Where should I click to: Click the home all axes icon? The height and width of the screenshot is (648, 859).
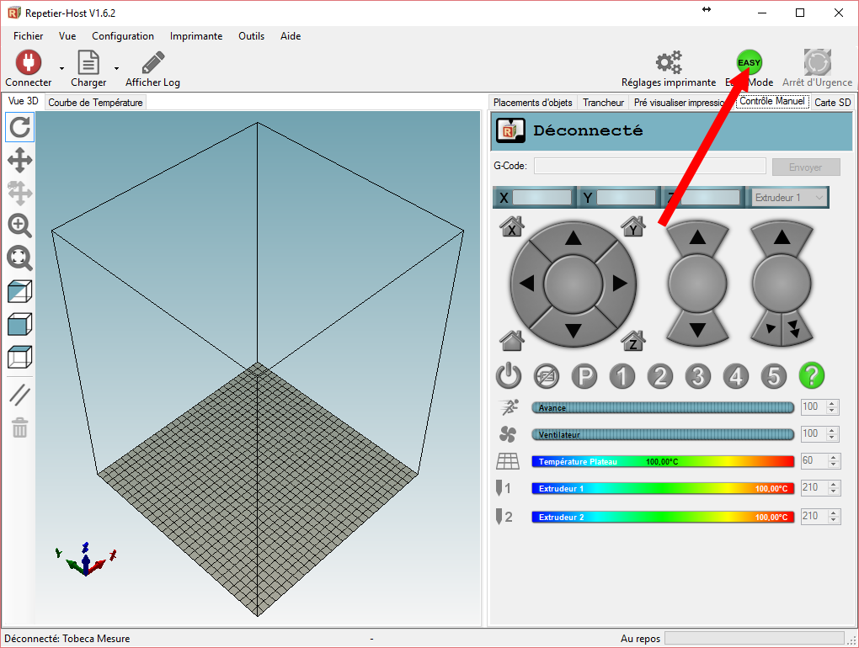tap(511, 340)
